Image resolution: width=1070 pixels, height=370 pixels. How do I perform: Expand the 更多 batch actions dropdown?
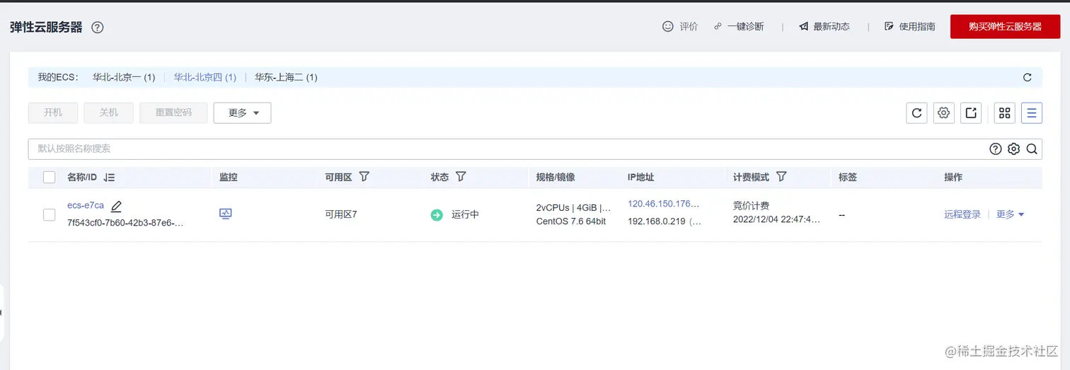pos(243,112)
